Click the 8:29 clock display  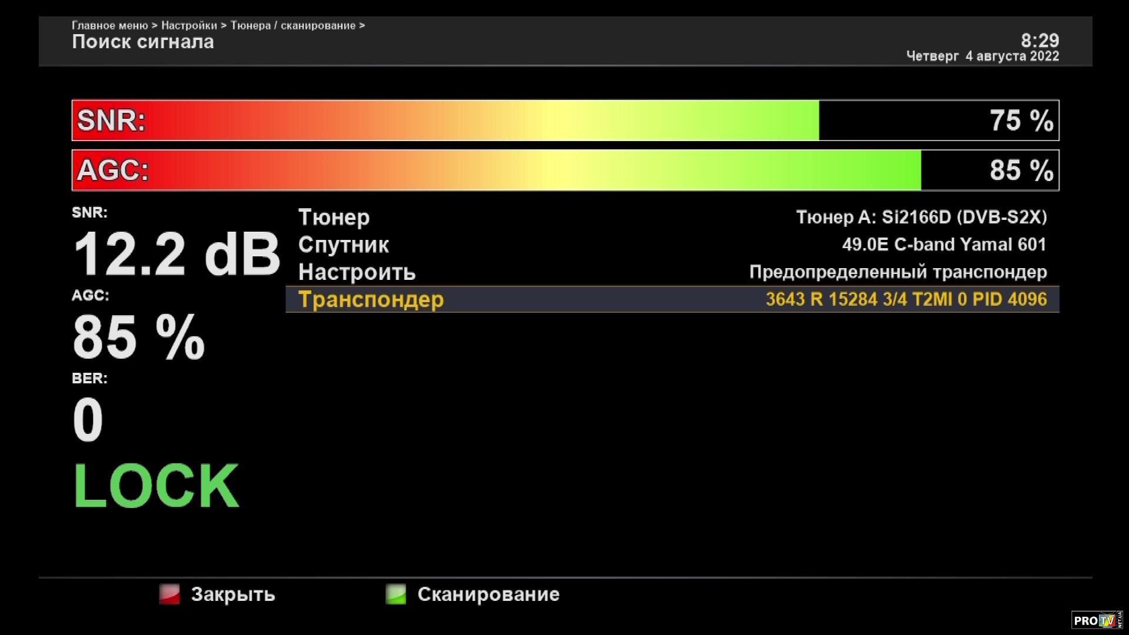1039,41
